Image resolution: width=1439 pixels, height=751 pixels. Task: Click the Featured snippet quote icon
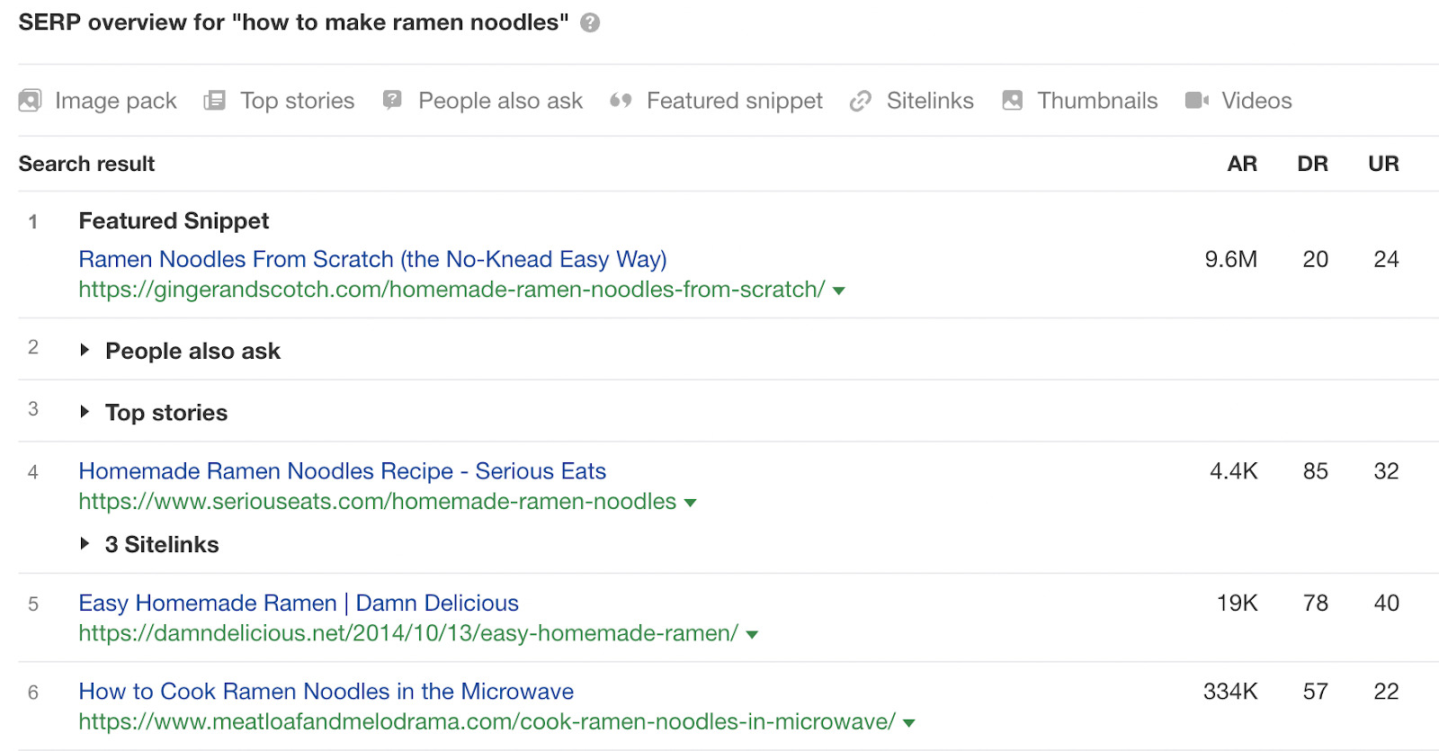click(x=621, y=101)
